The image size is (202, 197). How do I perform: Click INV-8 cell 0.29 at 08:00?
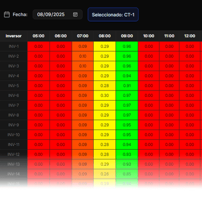pyautogui.click(x=105, y=115)
